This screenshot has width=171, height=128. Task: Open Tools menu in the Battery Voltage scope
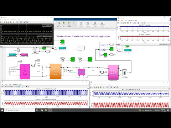point(122,21)
